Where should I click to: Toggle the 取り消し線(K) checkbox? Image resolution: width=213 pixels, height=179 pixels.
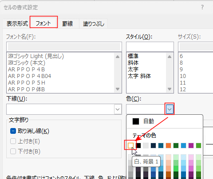tap(13, 131)
